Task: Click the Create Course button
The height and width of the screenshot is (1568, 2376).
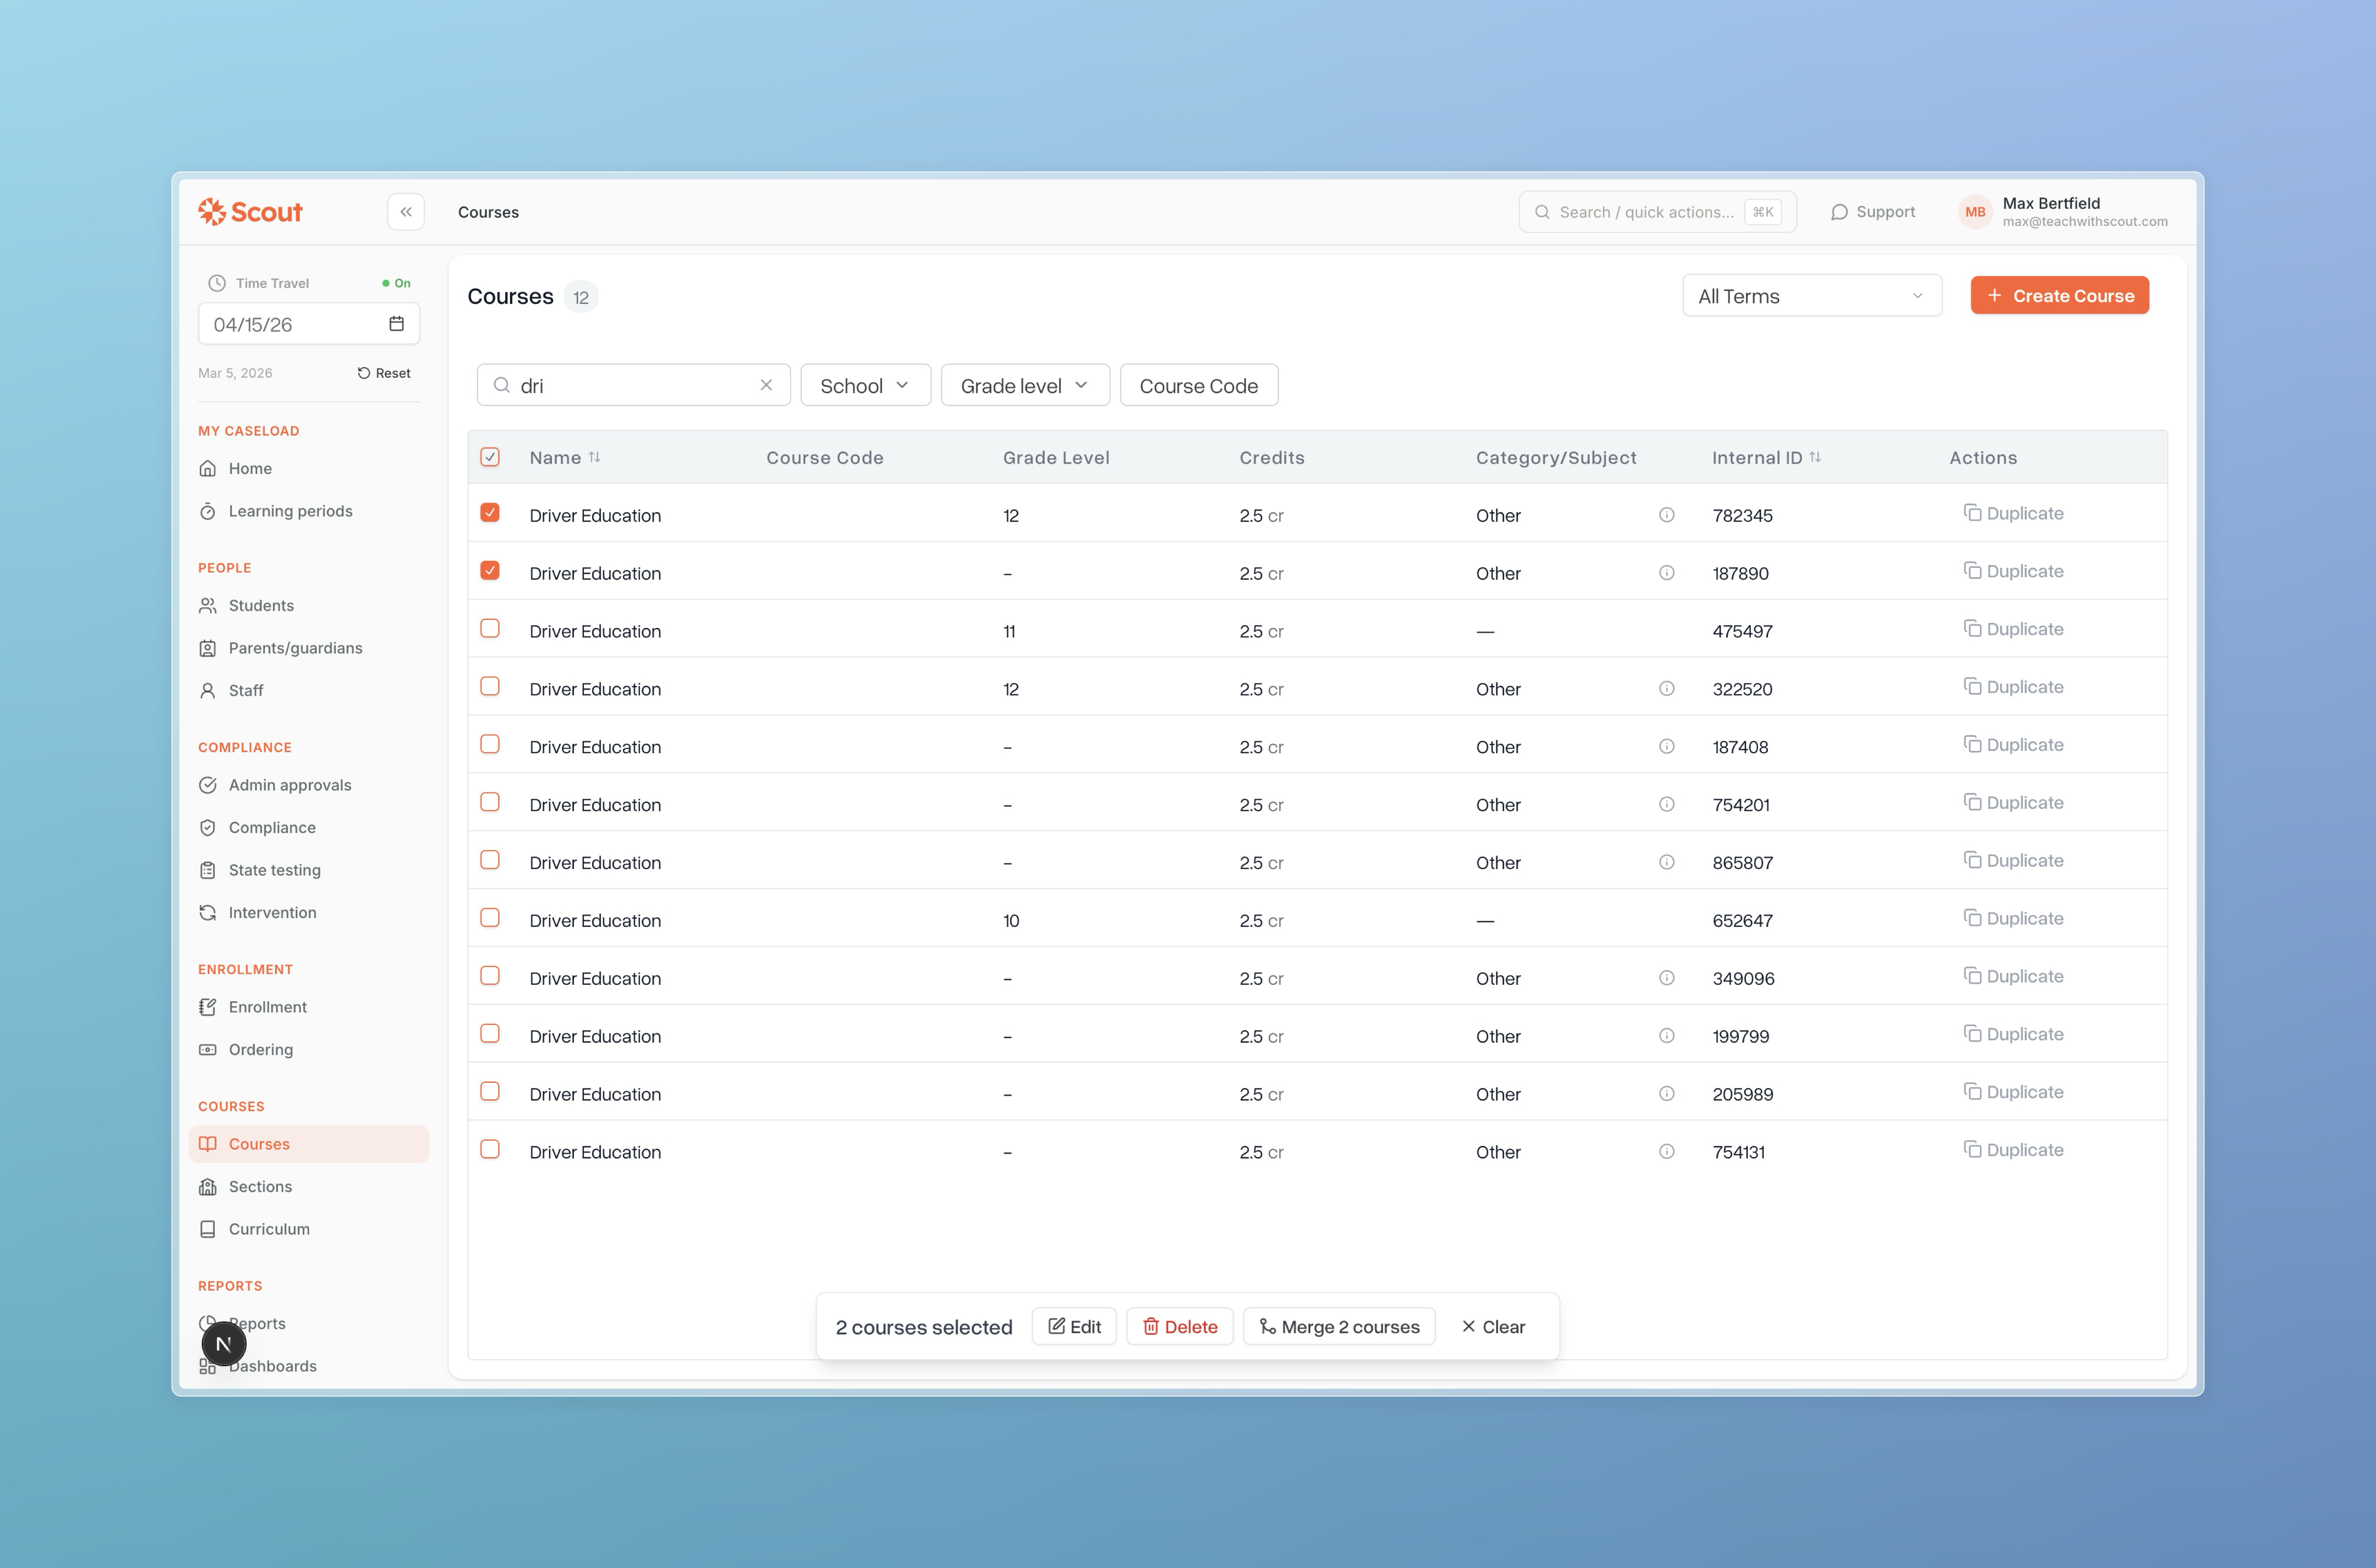Action: coord(2059,296)
